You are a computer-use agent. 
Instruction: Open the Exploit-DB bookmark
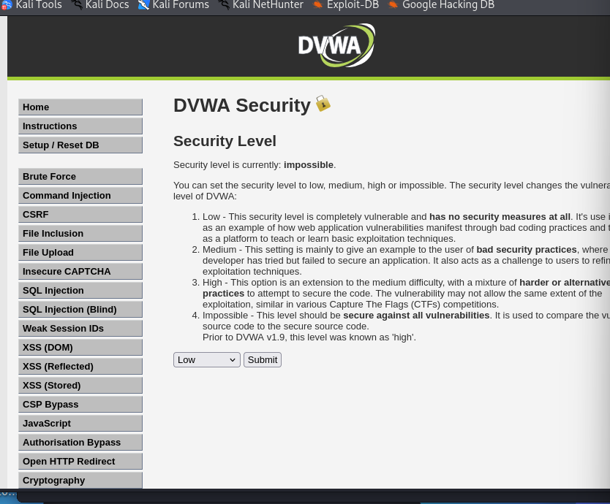click(x=346, y=4)
